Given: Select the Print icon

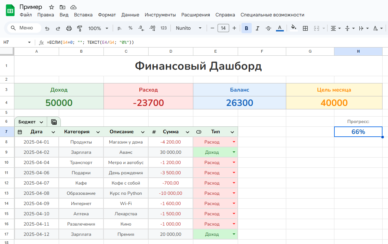Looking at the screenshot, I should point(69,28).
